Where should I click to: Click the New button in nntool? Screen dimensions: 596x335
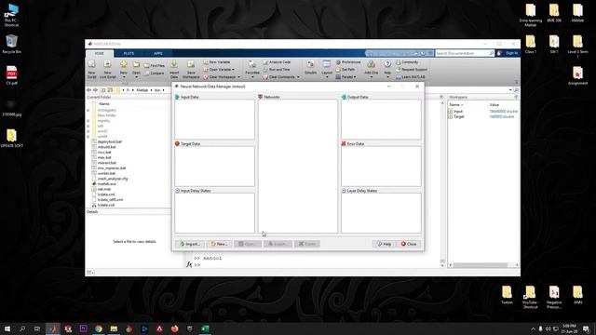(220, 244)
